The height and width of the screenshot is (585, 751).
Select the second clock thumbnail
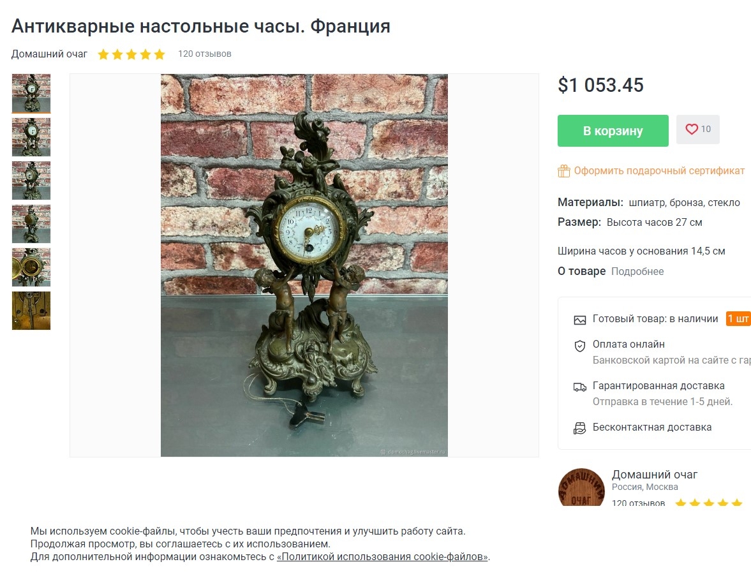pyautogui.click(x=31, y=137)
